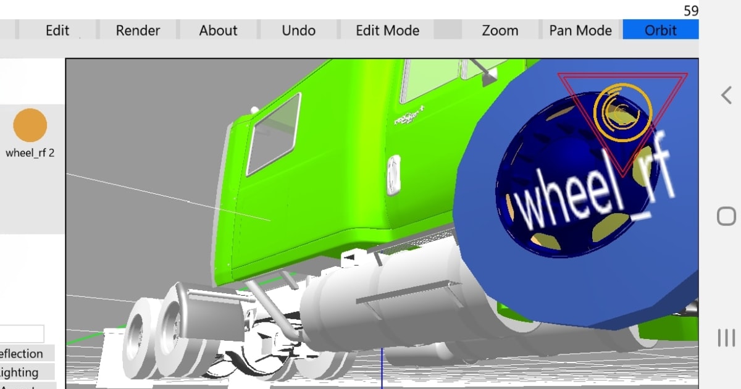Enable Zoom navigation mode
This screenshot has height=389, width=741.
500,30
